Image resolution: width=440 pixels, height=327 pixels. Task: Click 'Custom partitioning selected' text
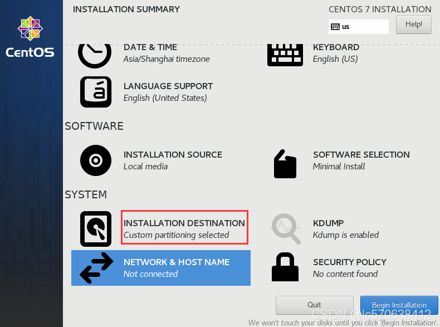coord(176,235)
